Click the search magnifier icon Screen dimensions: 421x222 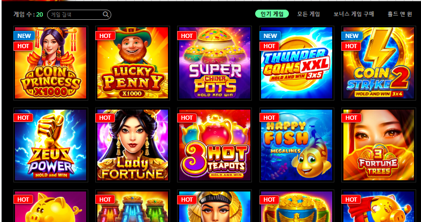106,14
